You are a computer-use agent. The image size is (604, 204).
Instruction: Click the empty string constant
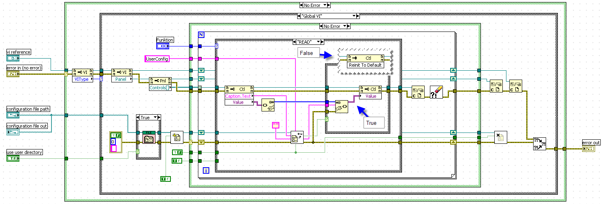pos(276,125)
